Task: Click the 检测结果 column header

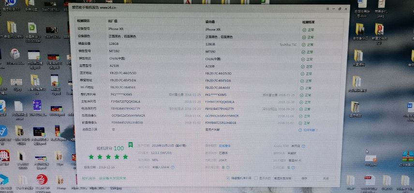Action: [309, 22]
